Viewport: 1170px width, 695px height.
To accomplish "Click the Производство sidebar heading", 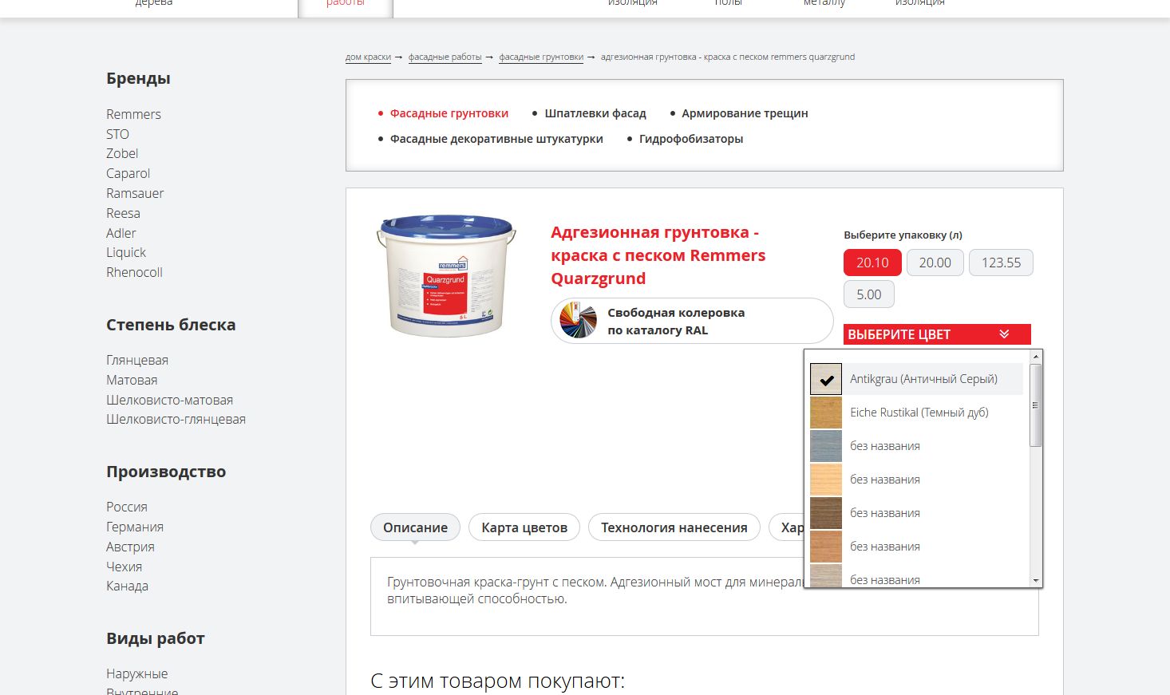I will (x=166, y=472).
